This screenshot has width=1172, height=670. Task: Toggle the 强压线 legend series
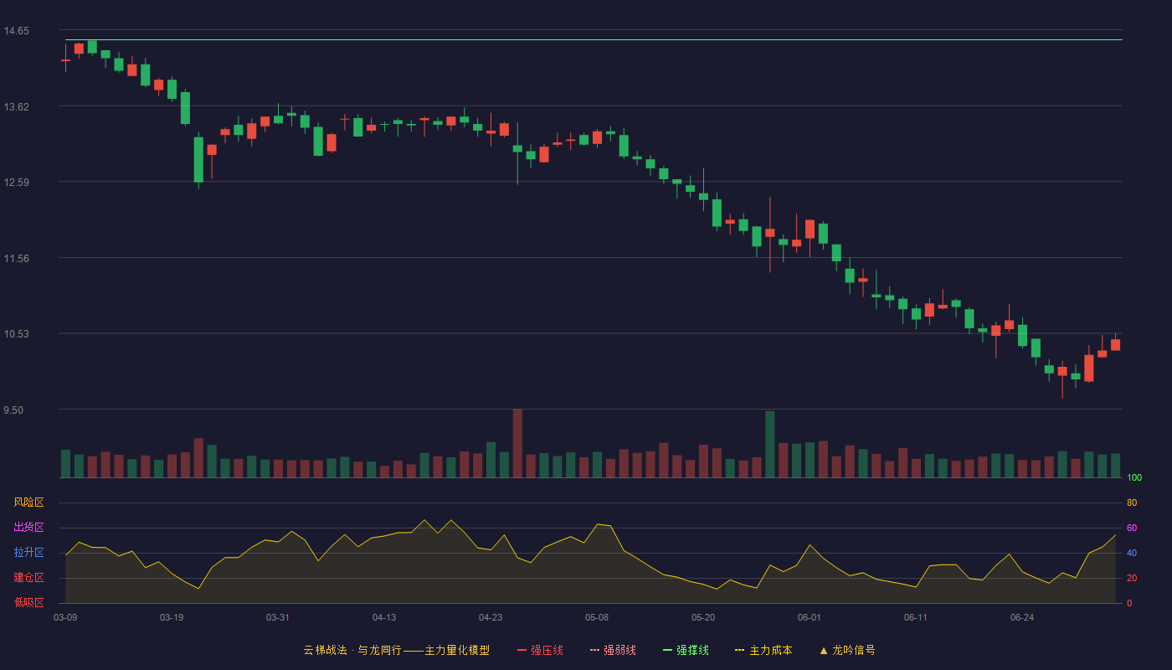[x=540, y=650]
